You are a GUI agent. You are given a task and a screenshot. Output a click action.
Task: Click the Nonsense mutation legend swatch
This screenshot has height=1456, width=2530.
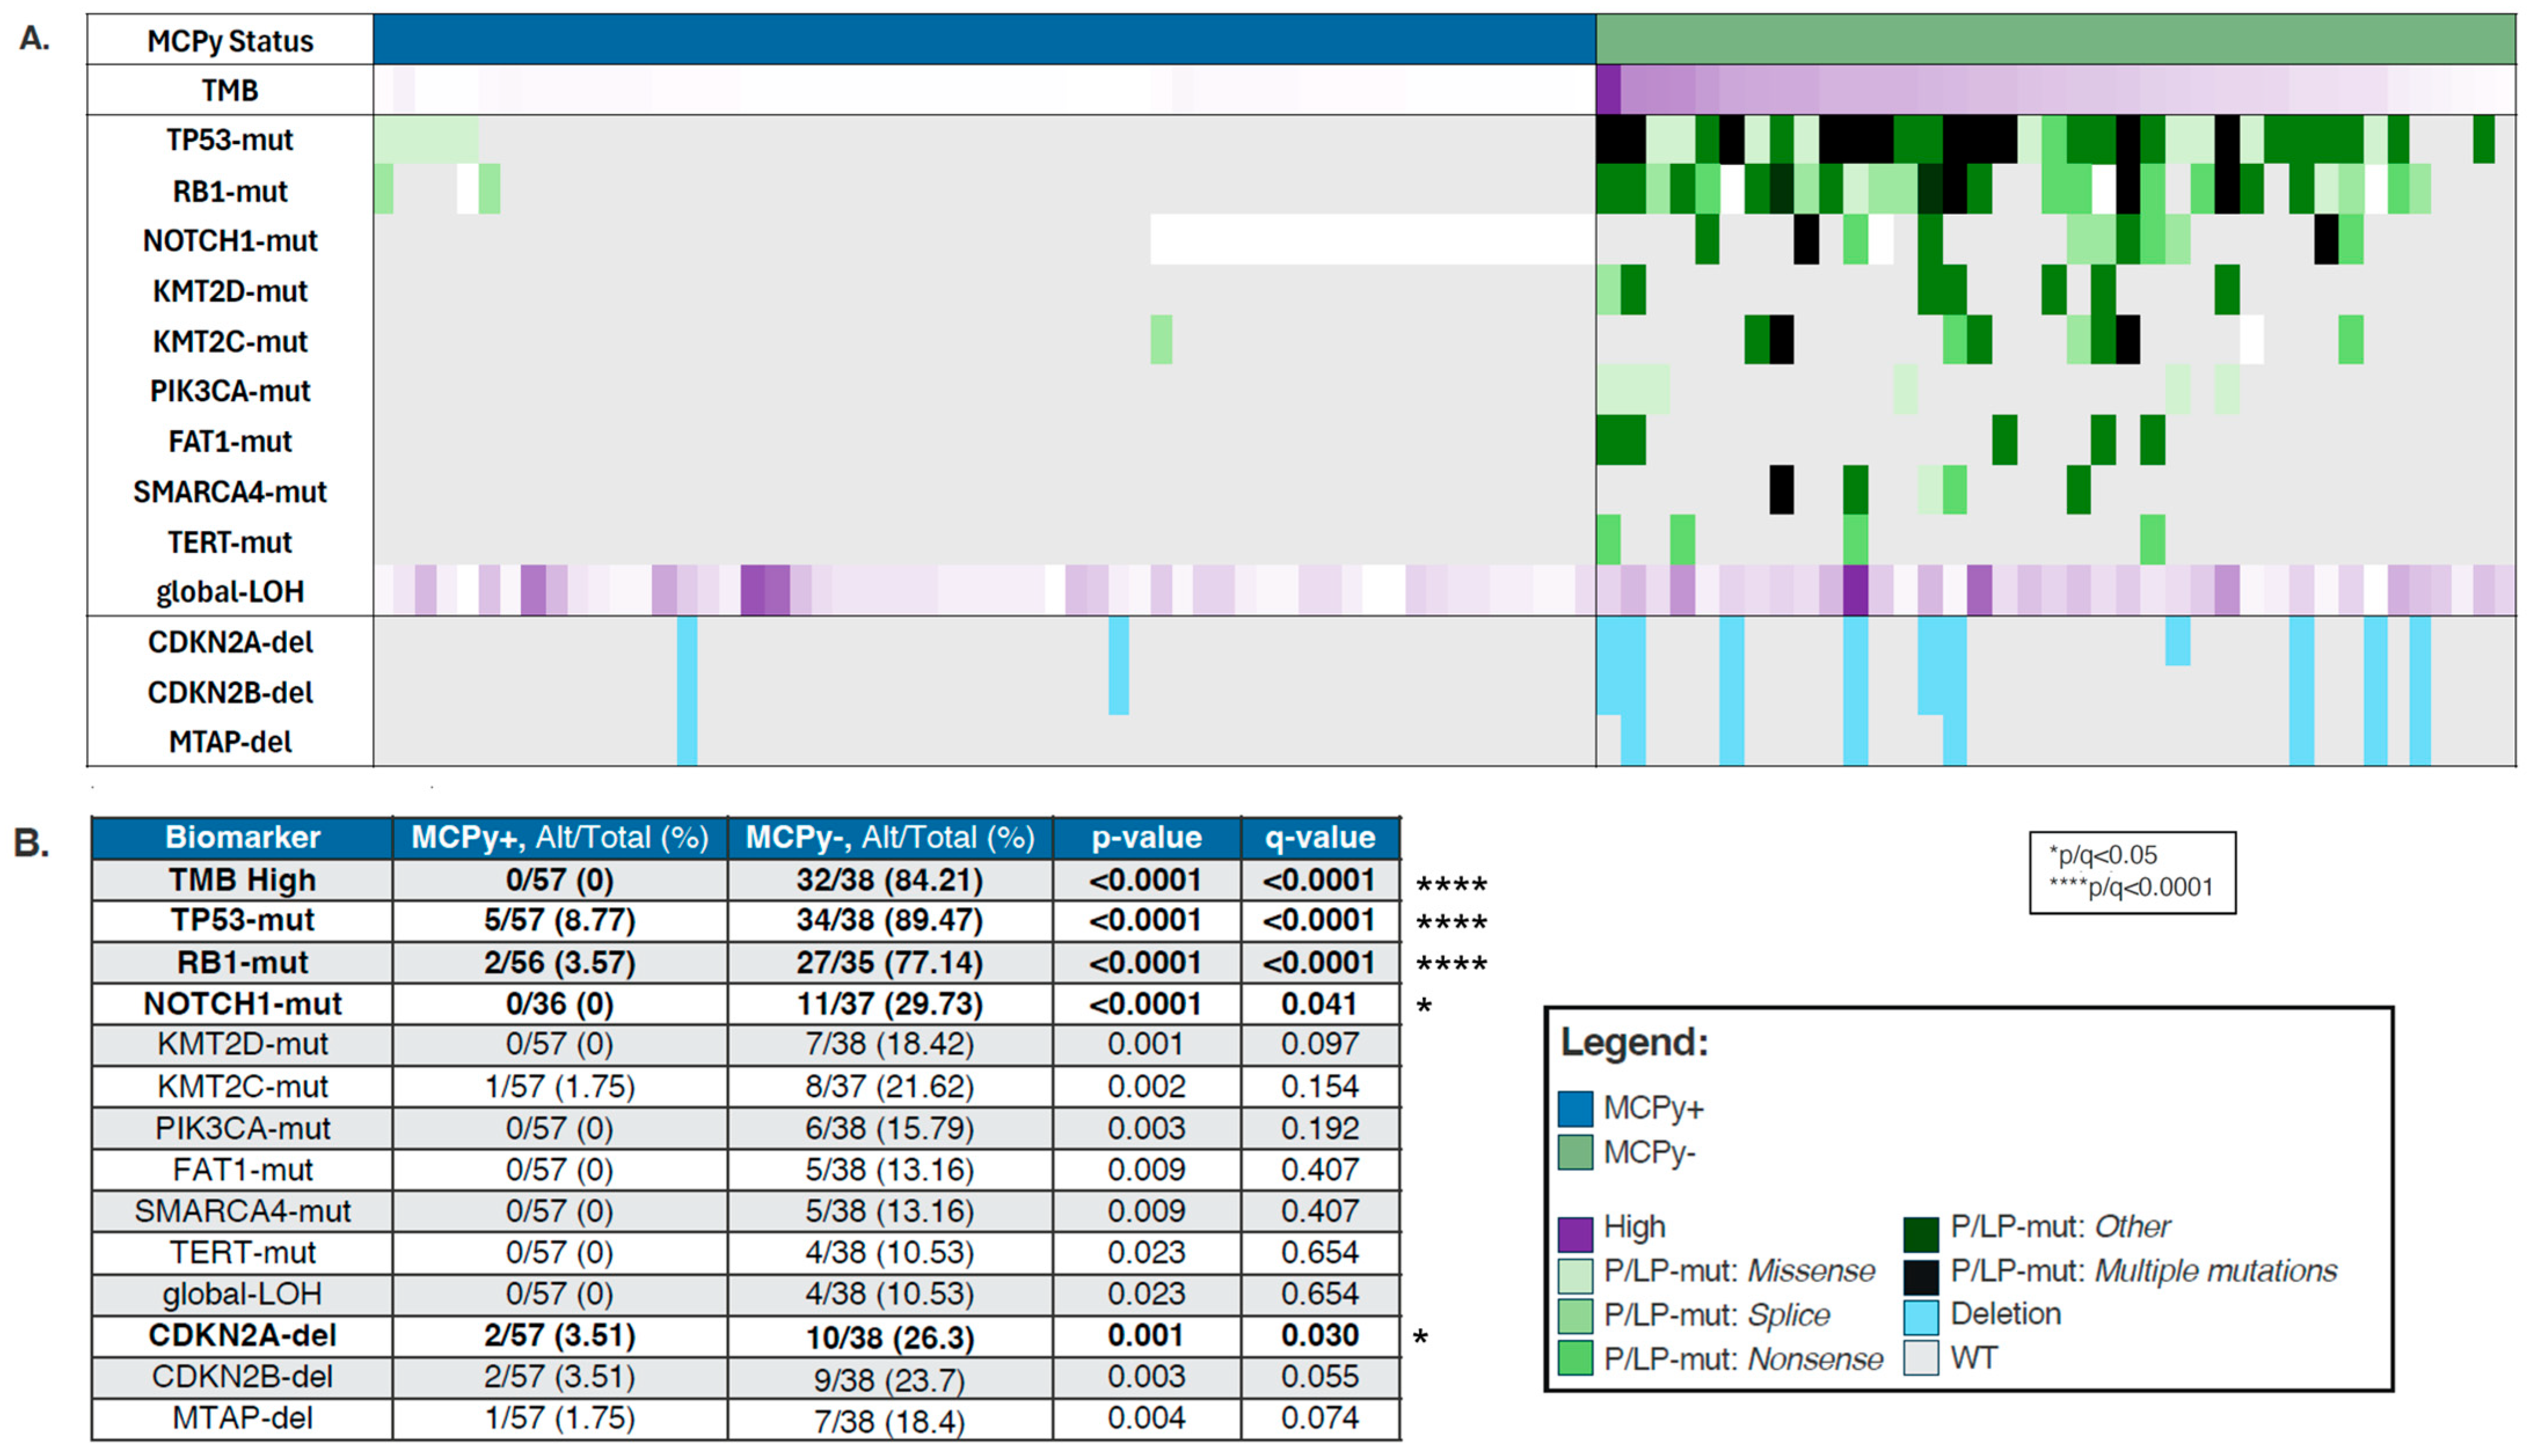point(1575,1359)
